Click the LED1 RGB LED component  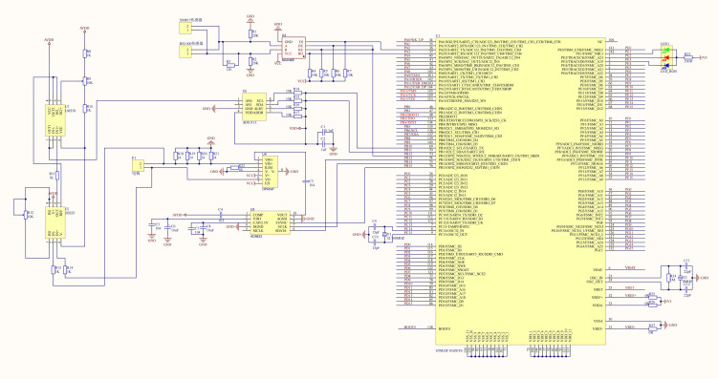click(x=667, y=57)
